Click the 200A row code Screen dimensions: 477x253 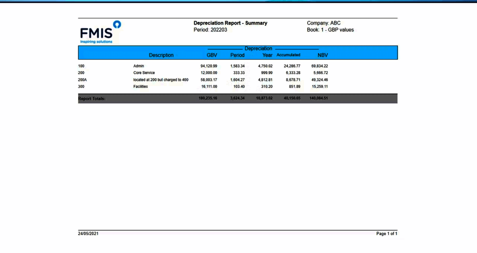click(82, 80)
